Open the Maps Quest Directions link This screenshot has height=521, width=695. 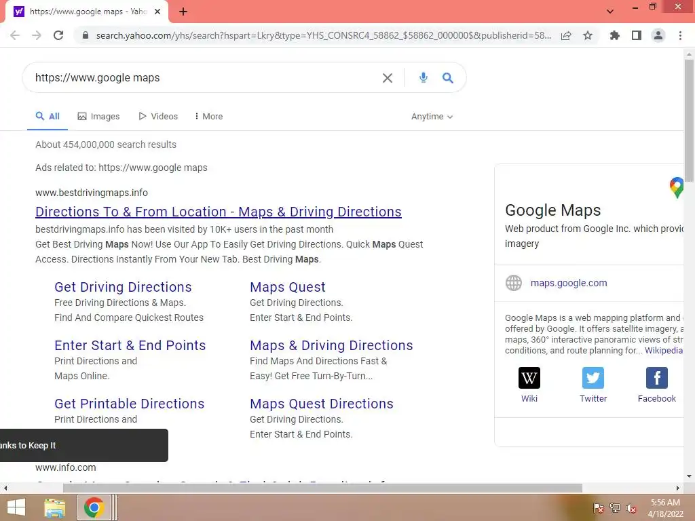tap(321, 404)
